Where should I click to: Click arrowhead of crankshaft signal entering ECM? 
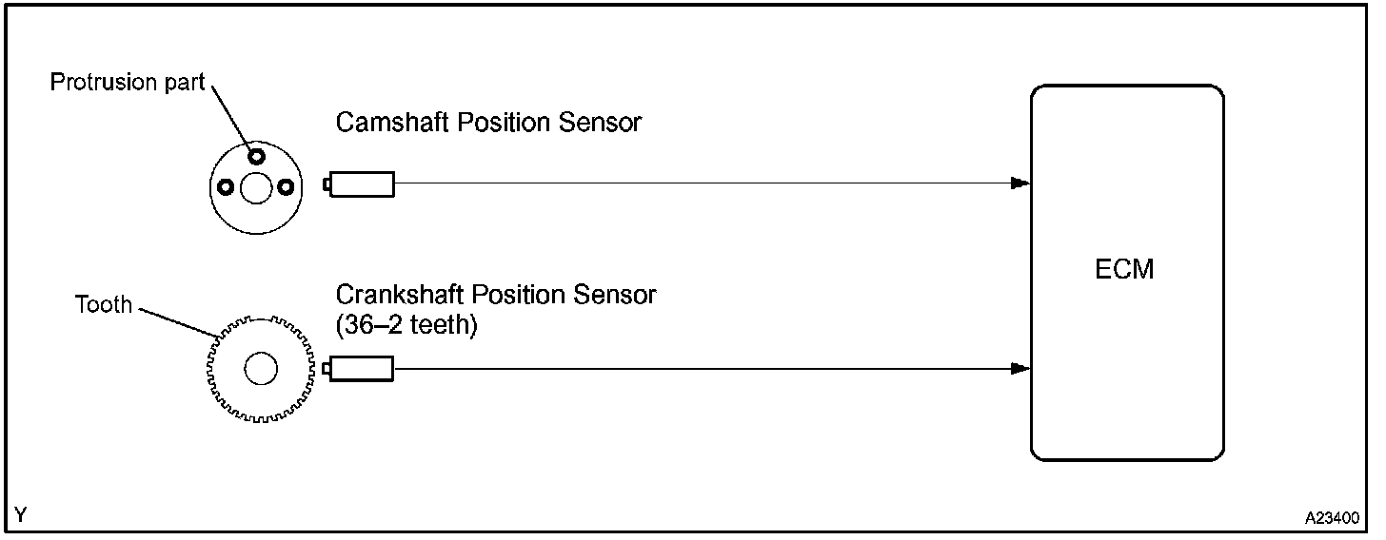coord(1020,368)
